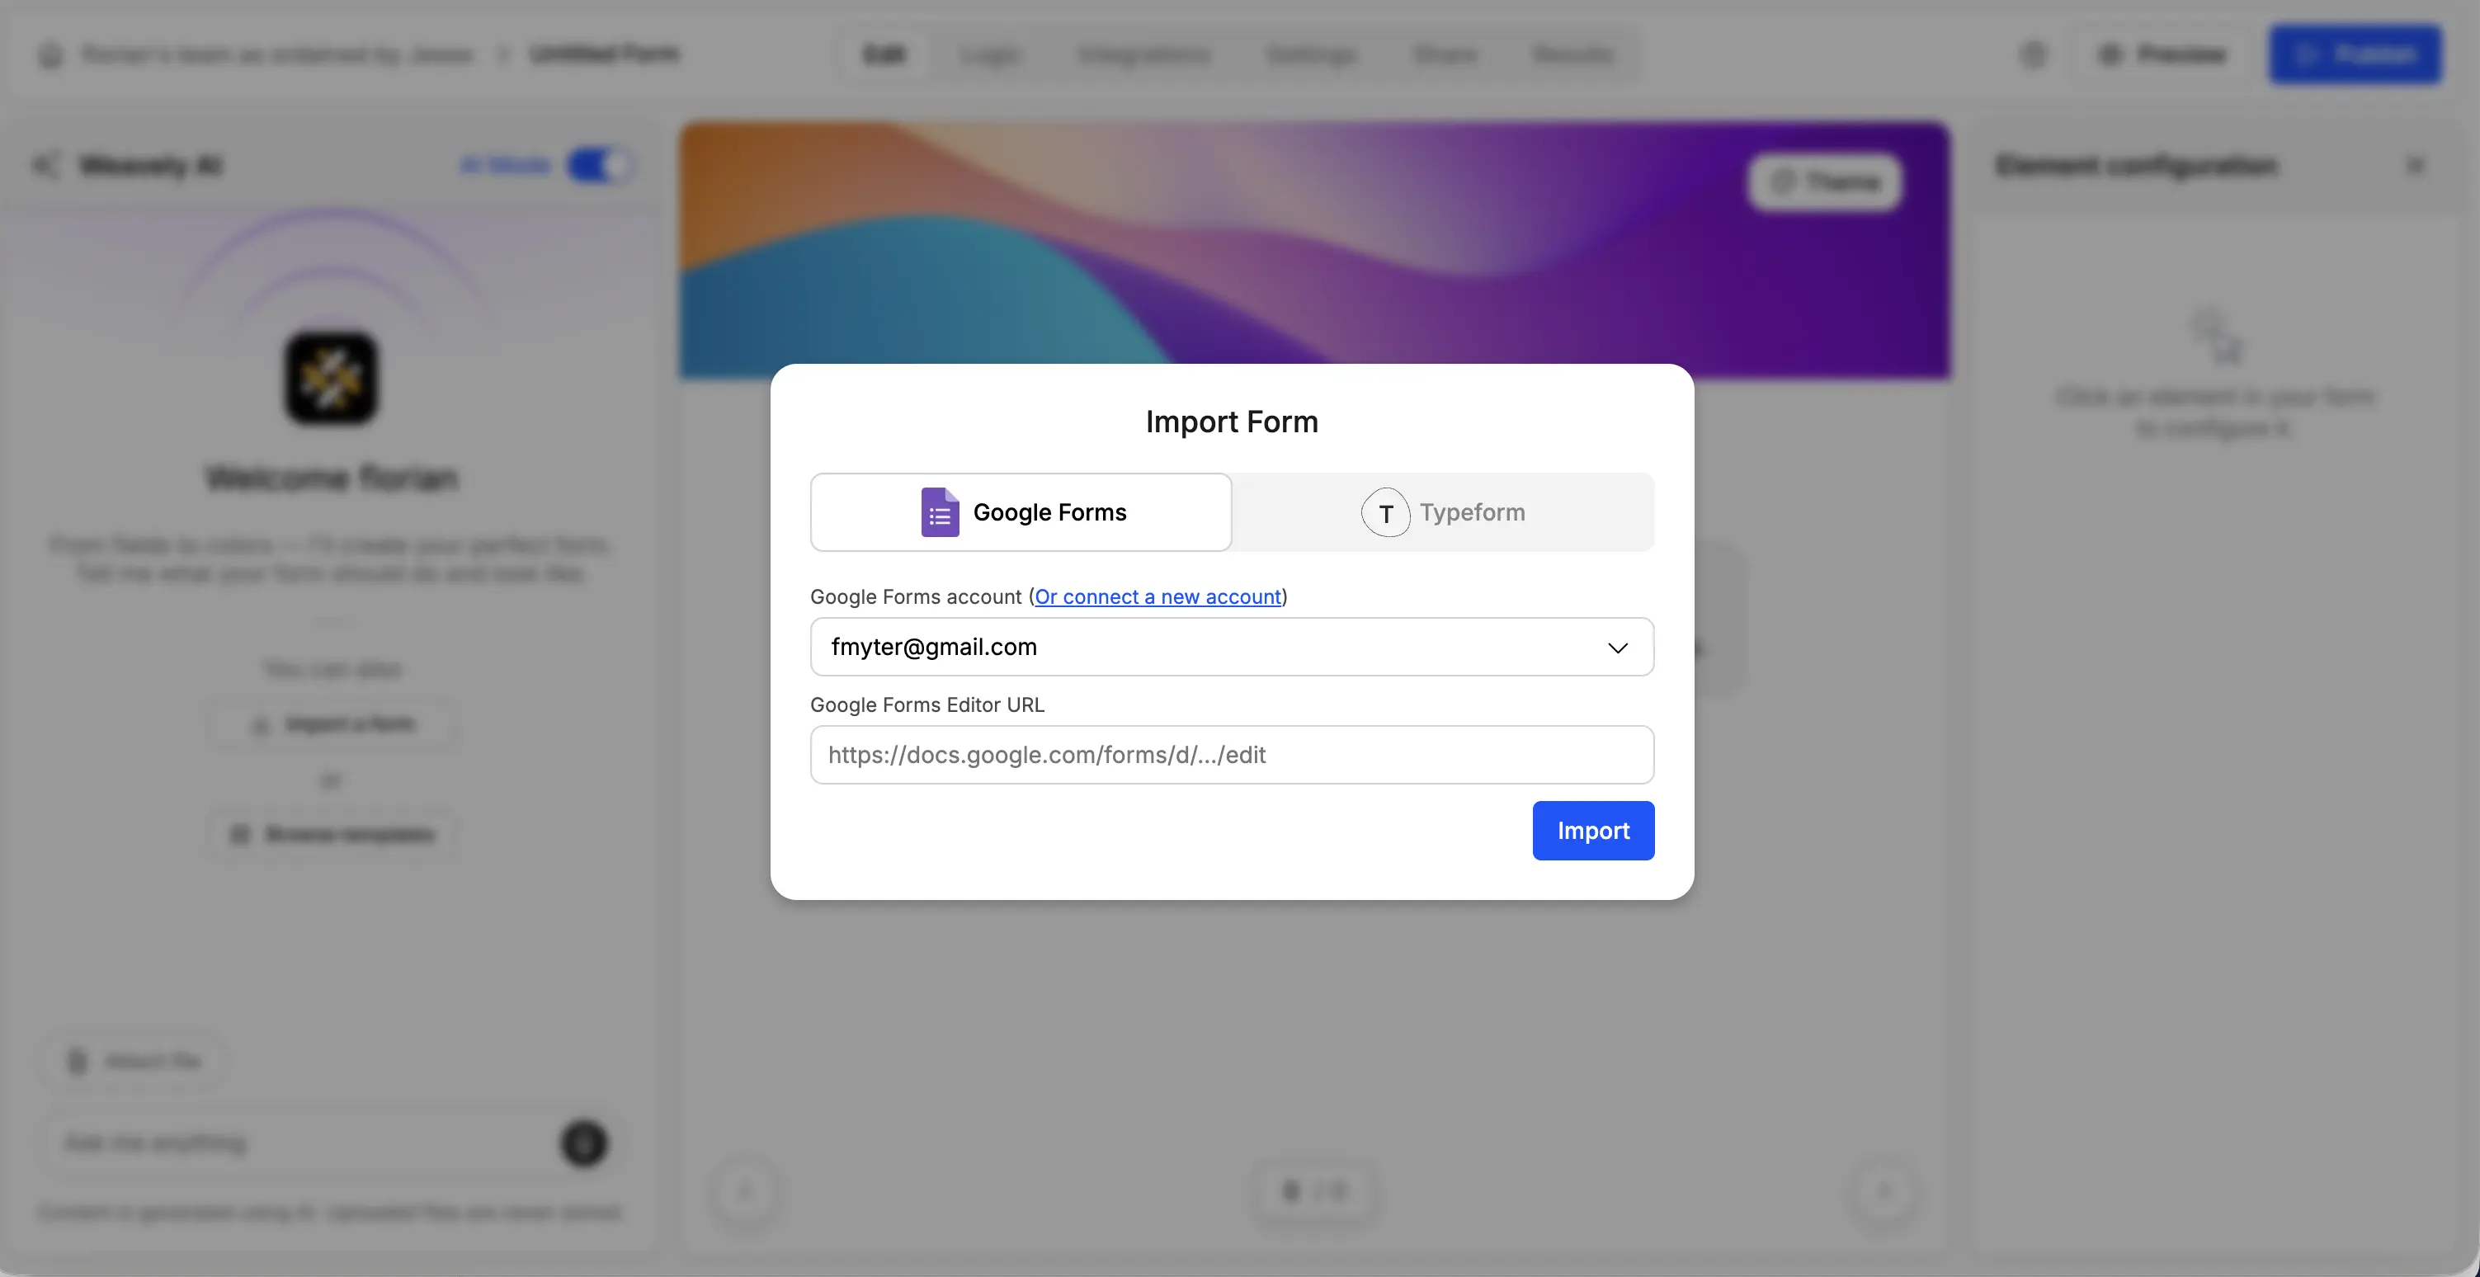Open 'Or connect a new account' link
The image size is (2480, 1277).
tap(1157, 596)
